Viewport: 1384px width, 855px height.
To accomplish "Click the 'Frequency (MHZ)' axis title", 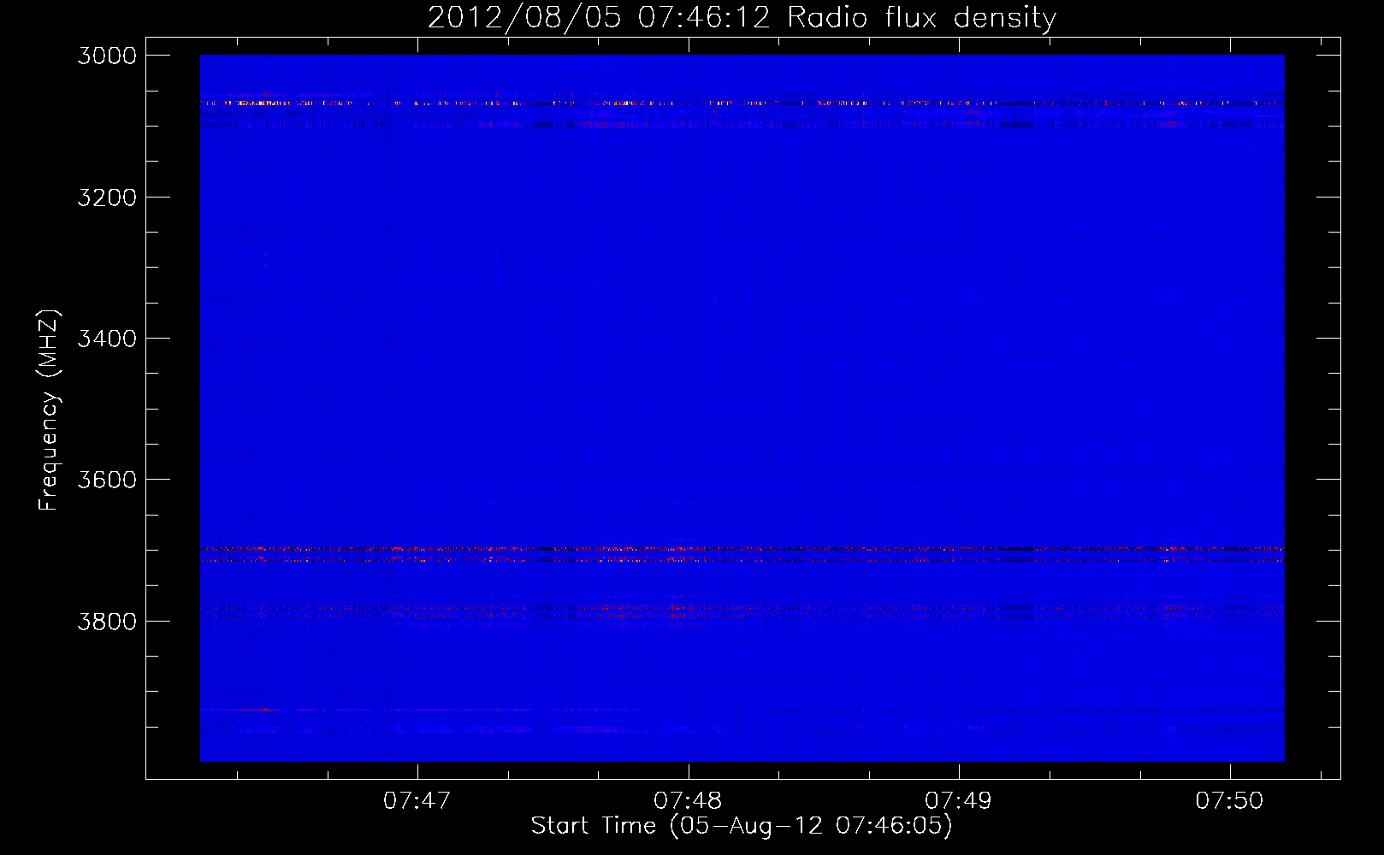I will tap(49, 410).
